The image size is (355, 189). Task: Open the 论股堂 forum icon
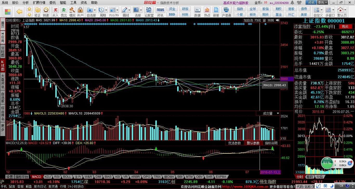click(149, 10)
